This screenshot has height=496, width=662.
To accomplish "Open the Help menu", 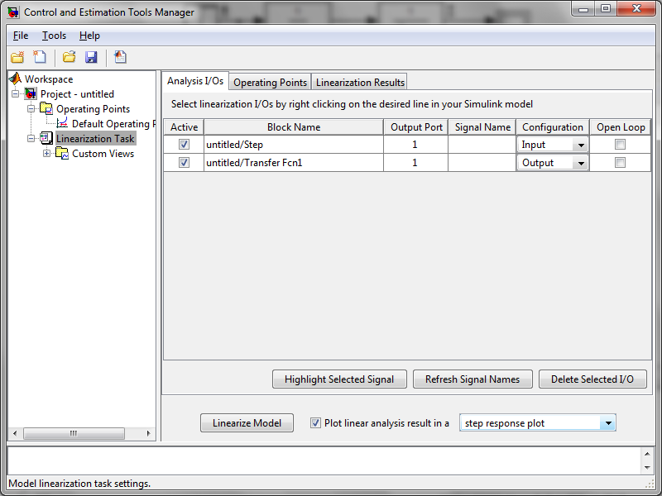I will tap(89, 36).
